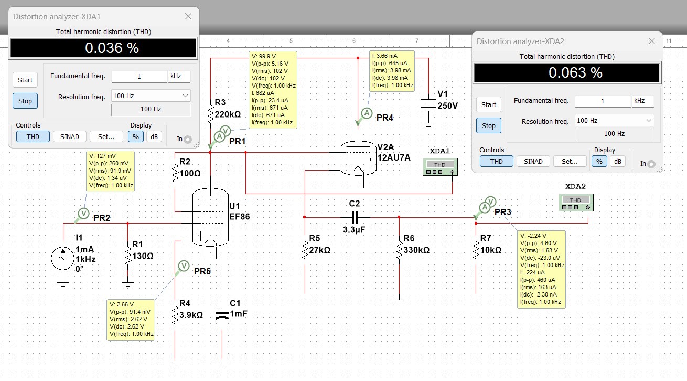This screenshot has height=381, width=687.
Task: Select the PR4 current probe
Action: click(x=367, y=114)
